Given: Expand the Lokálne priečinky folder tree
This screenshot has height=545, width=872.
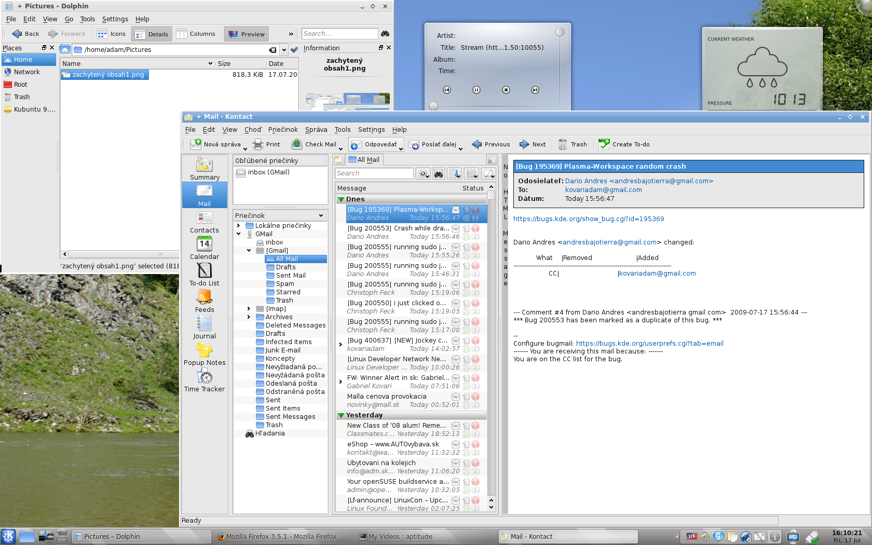Looking at the screenshot, I should 239,226.
